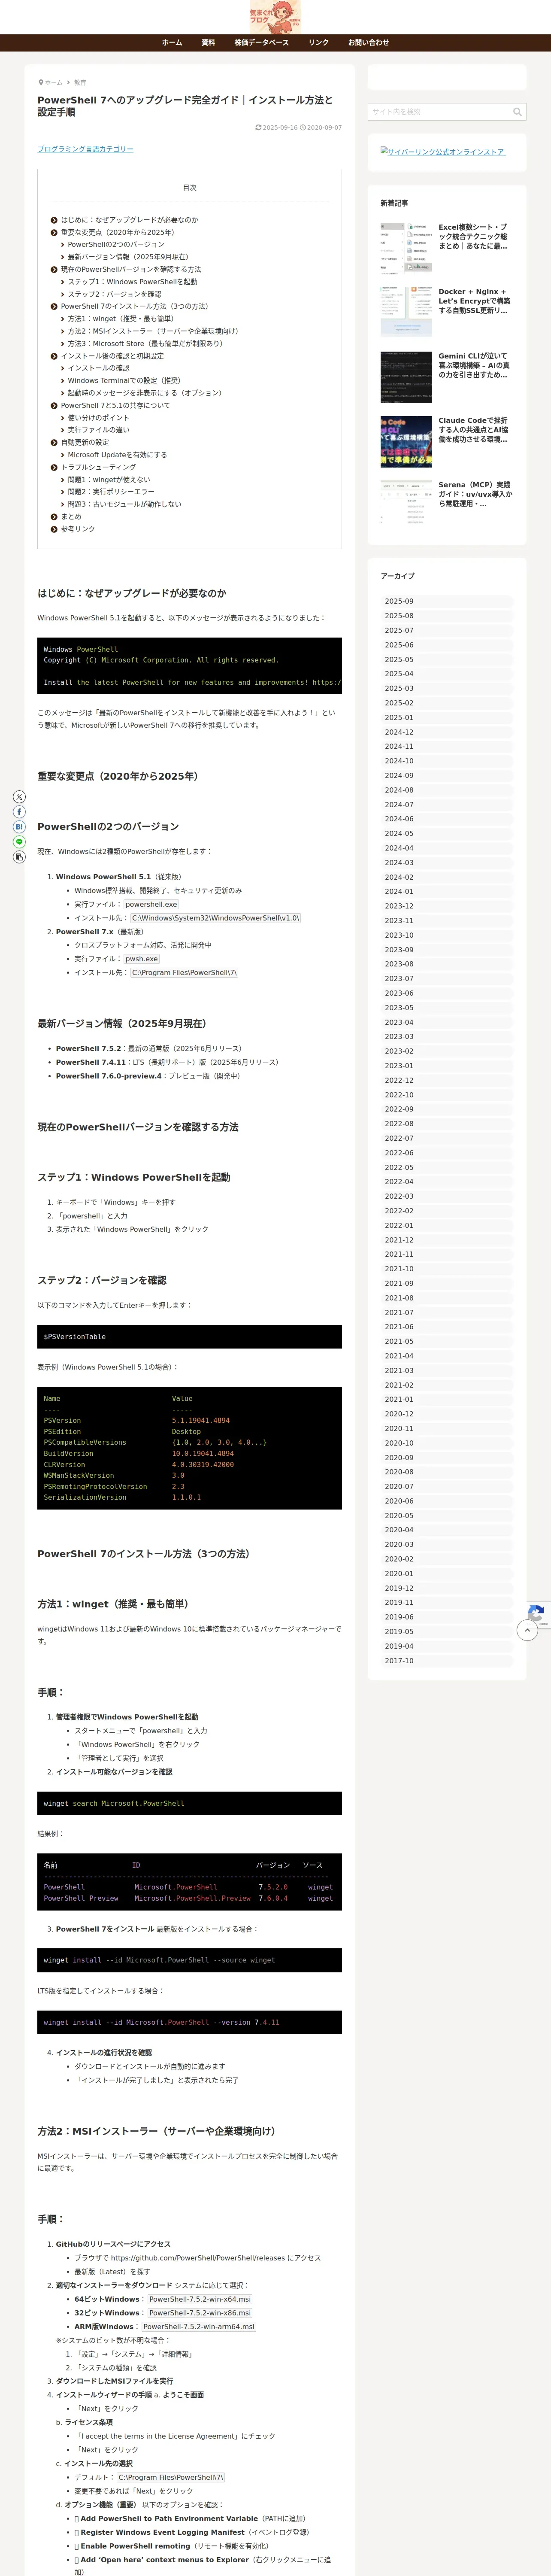Jump to ステップ1：Windows PowerShellを起動 in the contents
Screen dimensions: 551x2576
pos(132,282)
